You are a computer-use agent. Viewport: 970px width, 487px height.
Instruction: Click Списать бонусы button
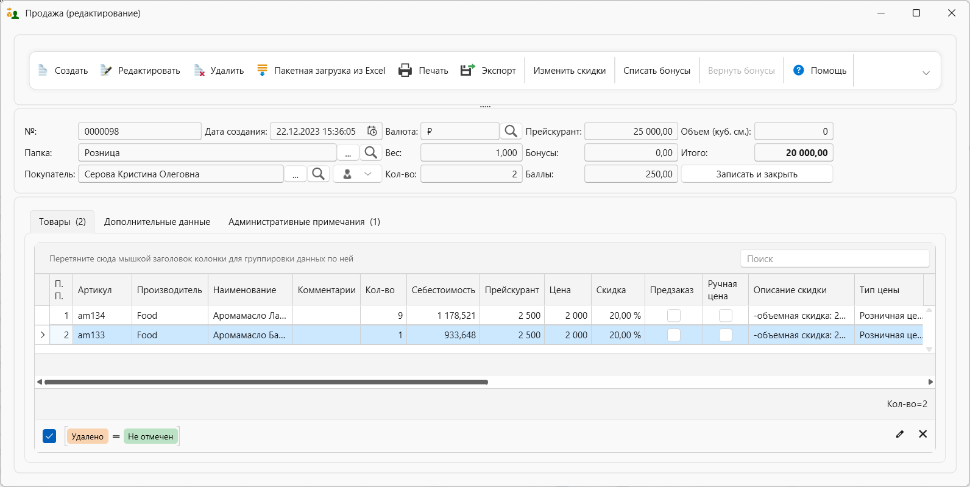(x=657, y=71)
